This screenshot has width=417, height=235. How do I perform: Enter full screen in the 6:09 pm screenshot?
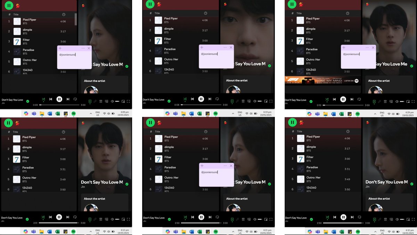coord(129,101)
